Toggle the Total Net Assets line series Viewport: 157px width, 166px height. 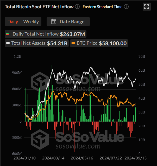point(37,43)
